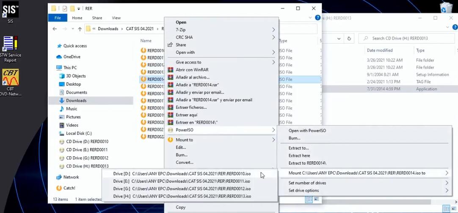The width and height of the screenshot is (458, 213).
Task: Click the Back navigation arrow in Explorer
Action: (x=55, y=29)
